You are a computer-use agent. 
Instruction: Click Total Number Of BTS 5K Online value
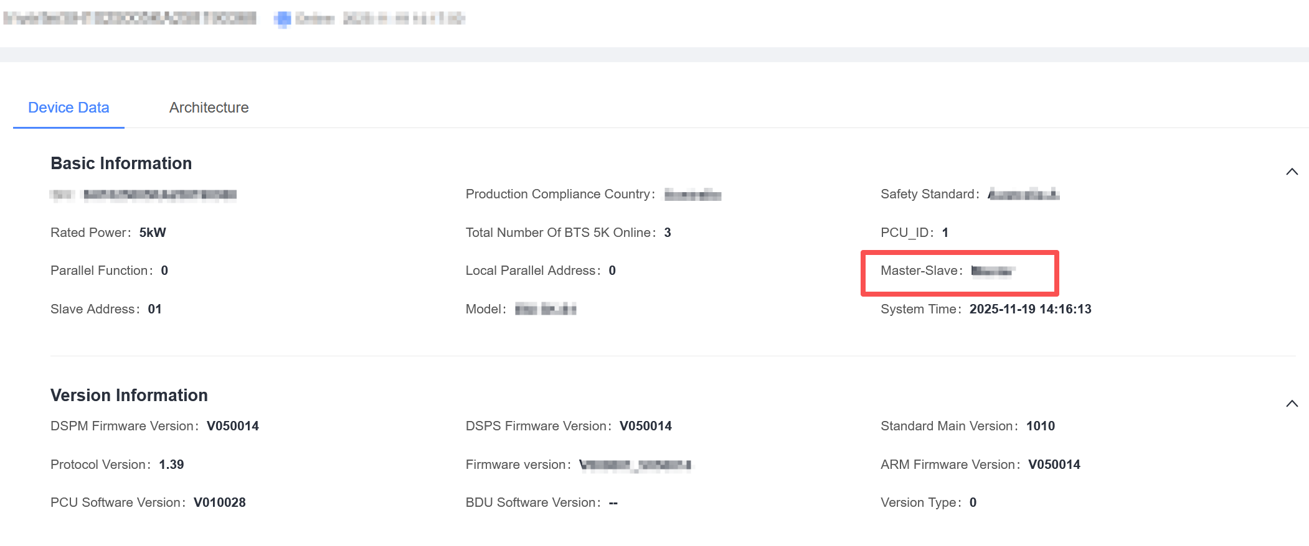click(x=667, y=233)
